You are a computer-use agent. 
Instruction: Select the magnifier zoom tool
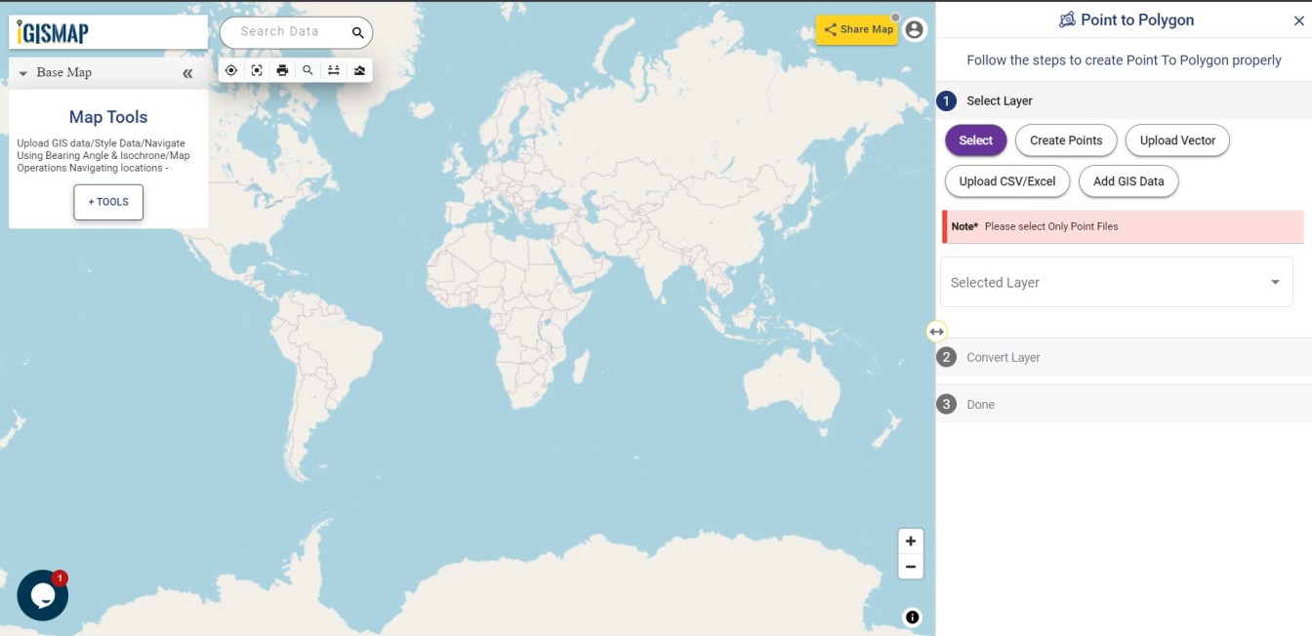point(307,69)
